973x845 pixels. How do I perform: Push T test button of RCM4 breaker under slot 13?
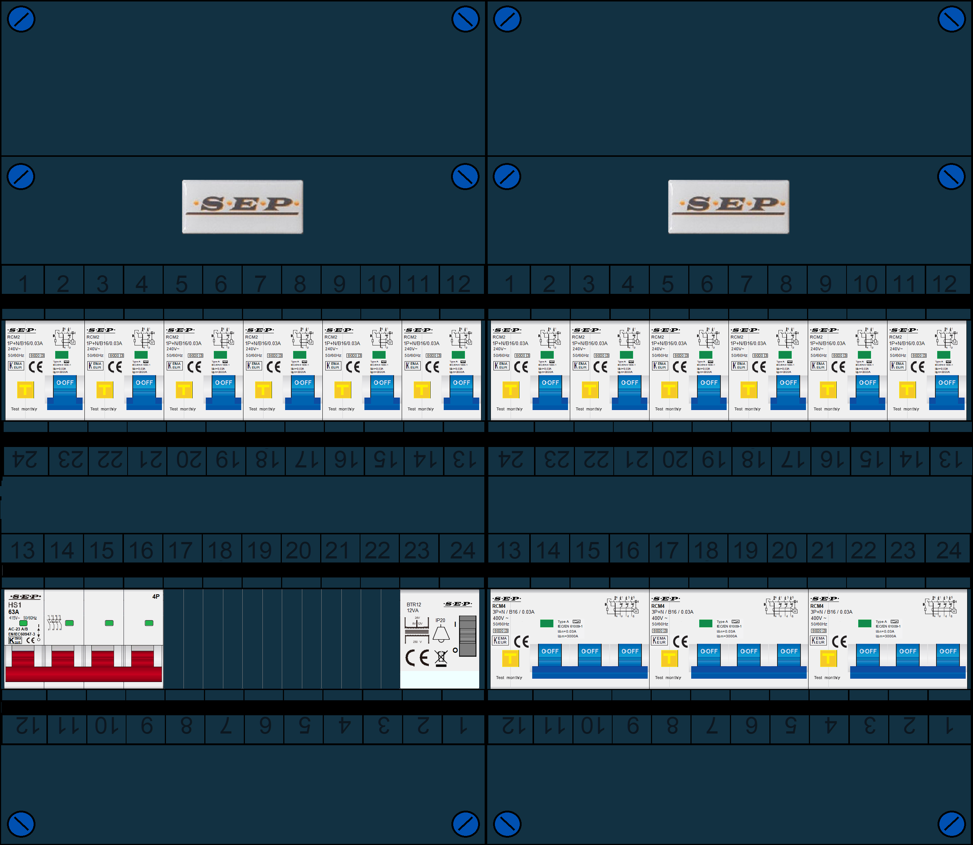point(510,658)
